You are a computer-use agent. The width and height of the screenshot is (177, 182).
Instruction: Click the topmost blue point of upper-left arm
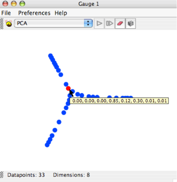[50, 56]
